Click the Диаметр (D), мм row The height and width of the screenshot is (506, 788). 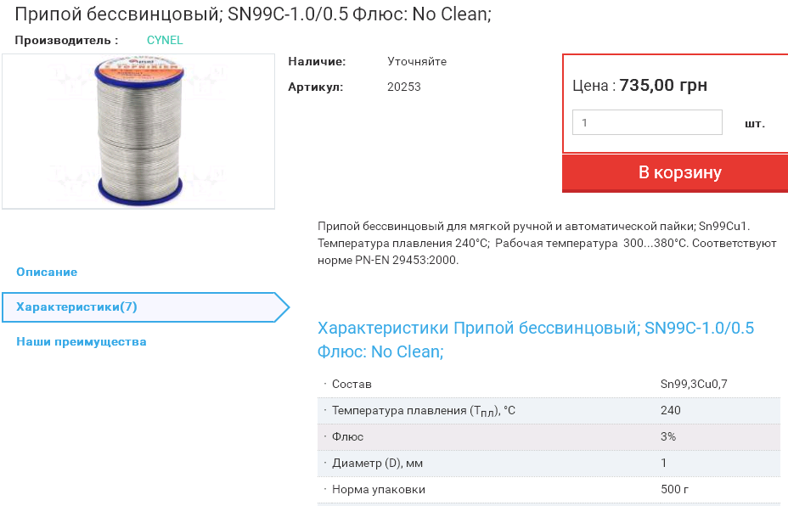[377, 463]
